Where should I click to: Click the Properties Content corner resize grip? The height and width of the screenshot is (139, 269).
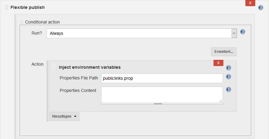pos(221,101)
